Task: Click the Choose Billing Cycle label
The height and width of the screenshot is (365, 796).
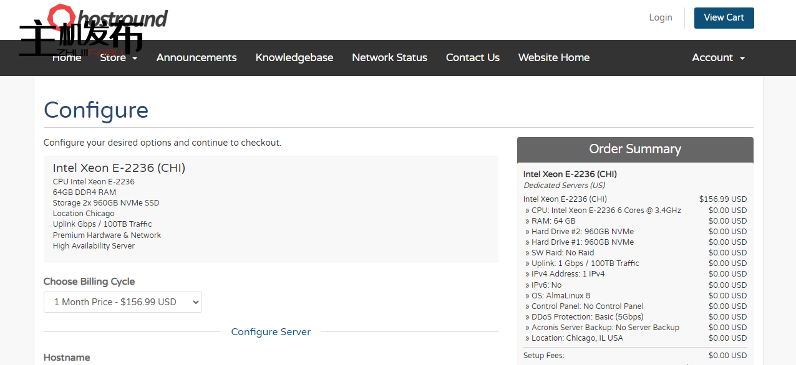Action: point(89,282)
